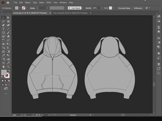The image size is (162, 121).
Task: Enable Draw Normal mode
Action: [x=2, y=85]
